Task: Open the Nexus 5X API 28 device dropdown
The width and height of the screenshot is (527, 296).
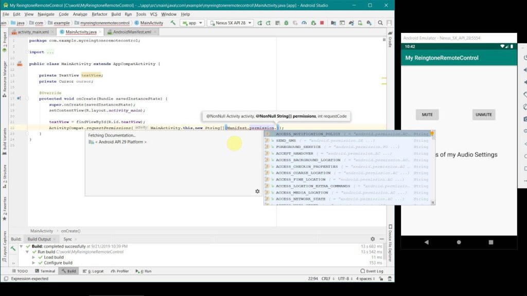Action: point(231,23)
